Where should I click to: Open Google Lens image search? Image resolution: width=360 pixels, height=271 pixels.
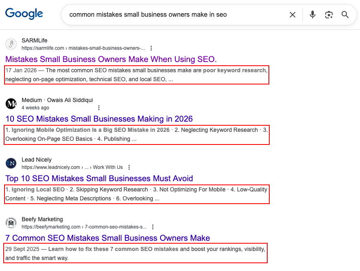(329, 14)
